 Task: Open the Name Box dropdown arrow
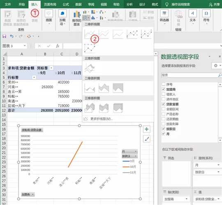(25, 46)
